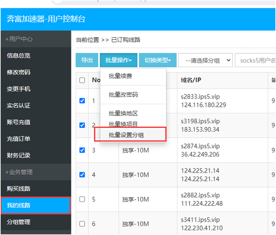This screenshot has height=235, width=276.
Task: Uncheck the checkbox for row 3
Action: click(82, 150)
